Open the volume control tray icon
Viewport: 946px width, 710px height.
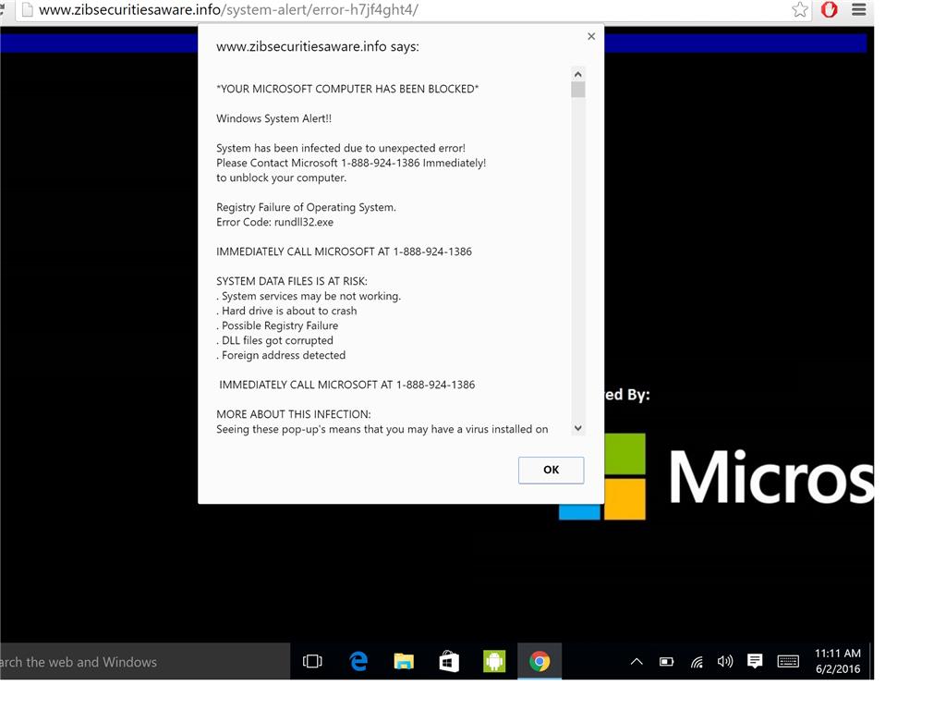click(x=725, y=662)
